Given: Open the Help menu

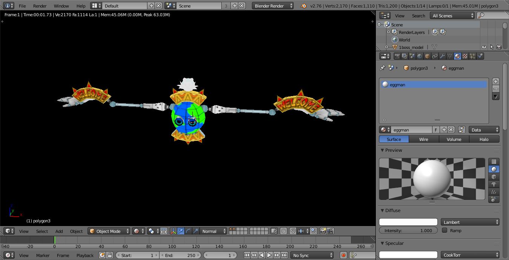Looking at the screenshot, I should point(81,6).
